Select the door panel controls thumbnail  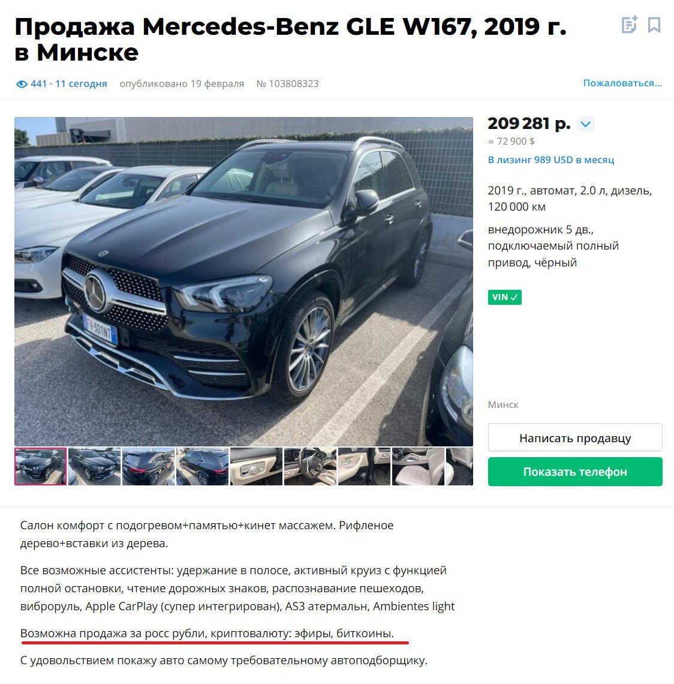[256, 466]
